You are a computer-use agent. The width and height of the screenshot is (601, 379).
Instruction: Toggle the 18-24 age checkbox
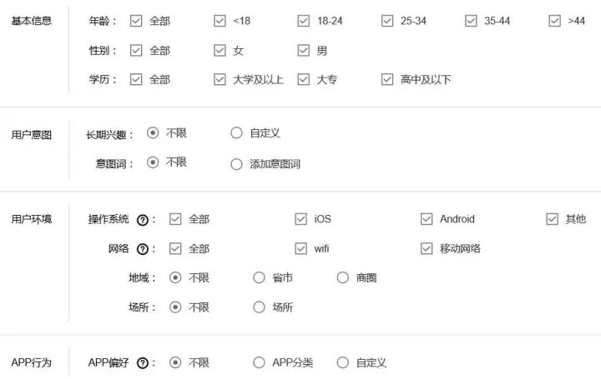coord(303,21)
